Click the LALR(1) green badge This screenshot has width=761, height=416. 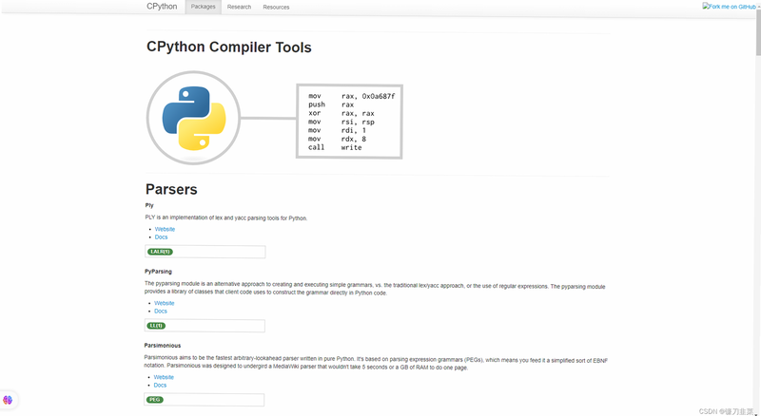tap(161, 252)
